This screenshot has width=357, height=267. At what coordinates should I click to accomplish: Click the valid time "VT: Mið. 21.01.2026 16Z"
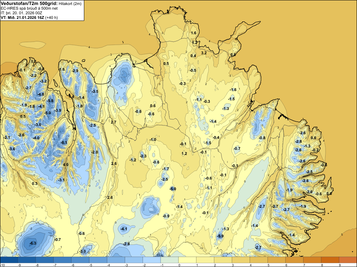pyautogui.click(x=22, y=17)
